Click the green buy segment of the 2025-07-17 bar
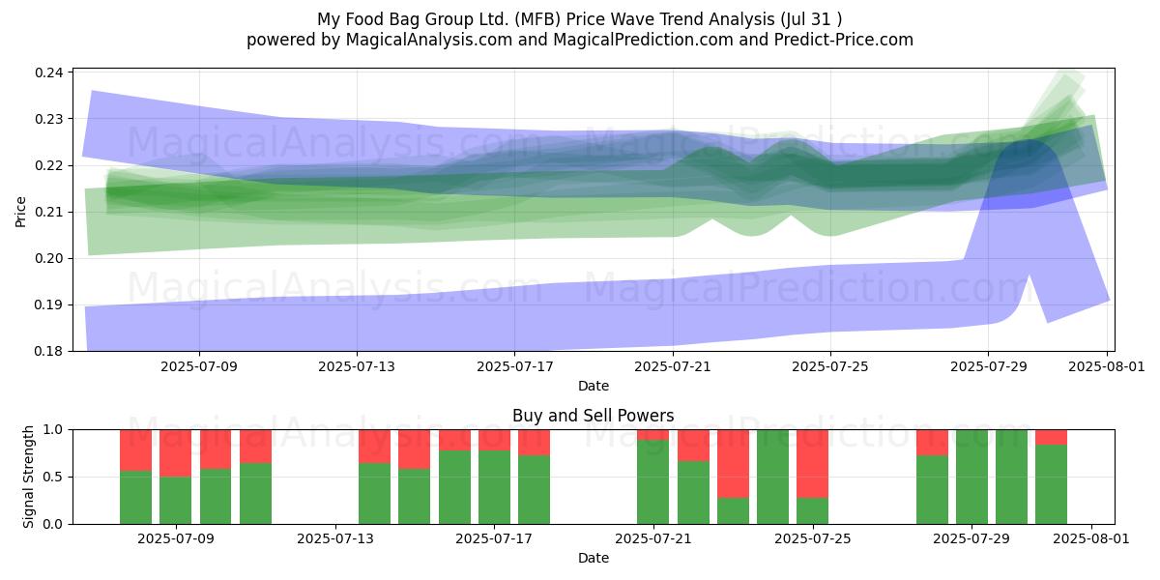This screenshot has height=580, width=1160. [x=494, y=487]
